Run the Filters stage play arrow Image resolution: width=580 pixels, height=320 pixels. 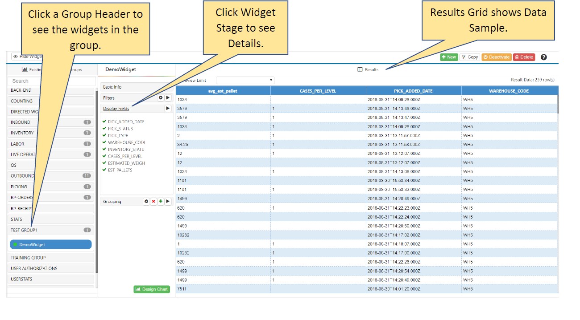[168, 97]
